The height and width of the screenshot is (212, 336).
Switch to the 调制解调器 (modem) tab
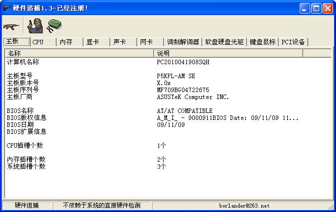182,42
